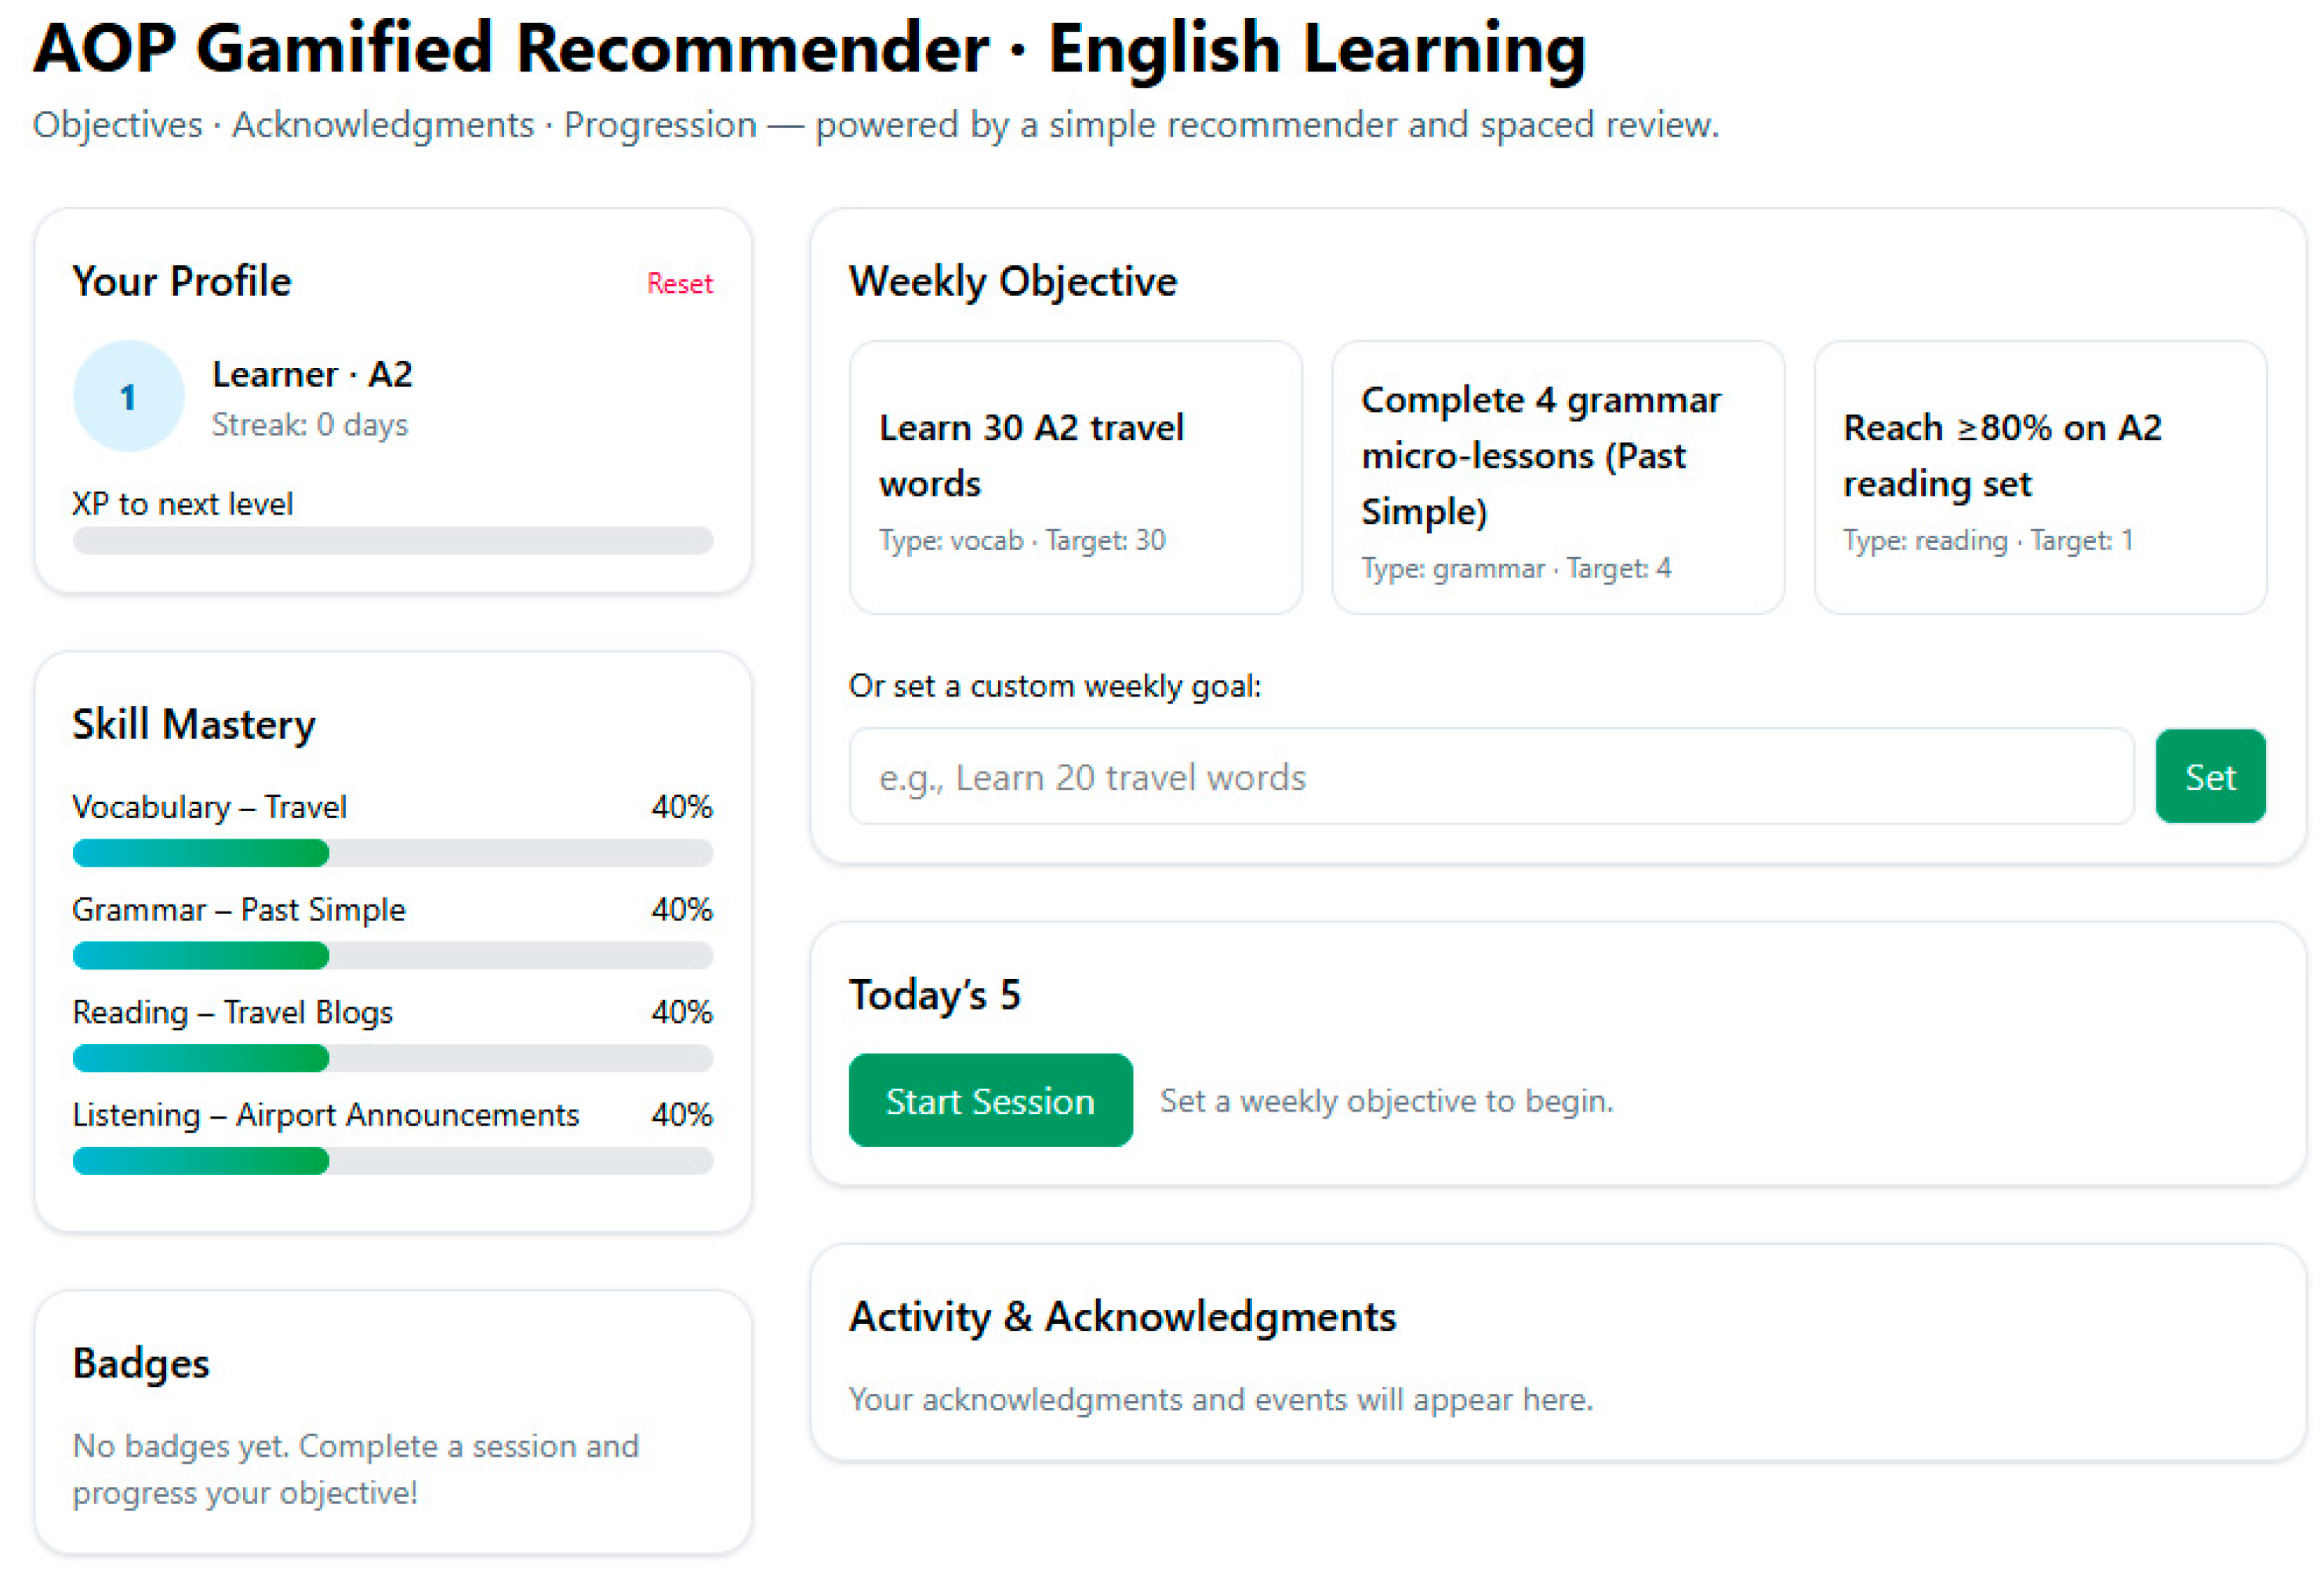Click the Vocabulary – Travel mastery bar
Viewport: 2324px width, 1572px height.
[392, 853]
